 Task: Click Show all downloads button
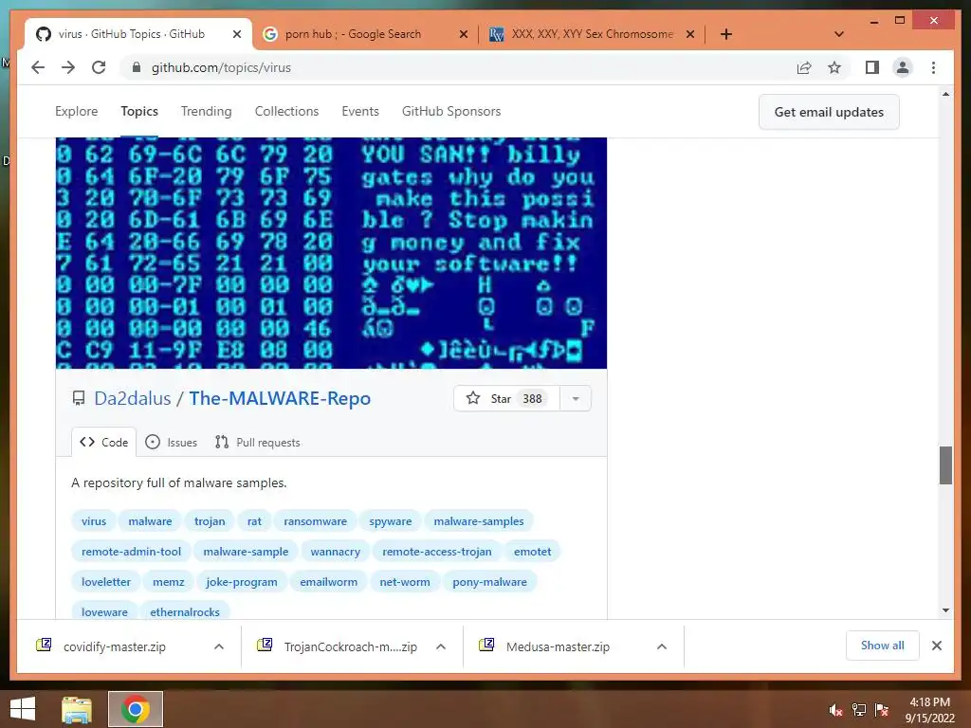pos(882,646)
